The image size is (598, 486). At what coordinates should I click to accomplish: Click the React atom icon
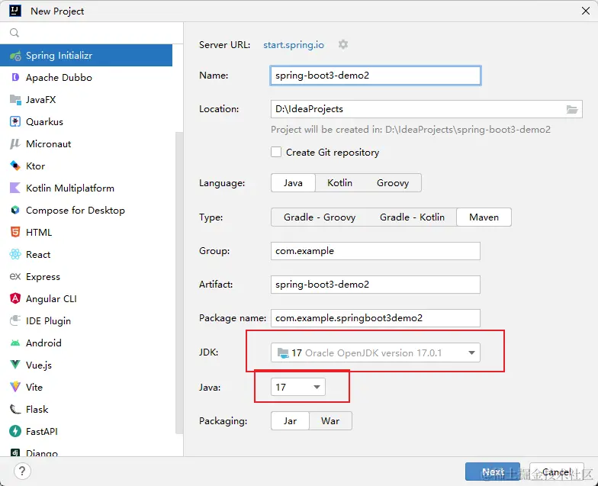pos(15,255)
